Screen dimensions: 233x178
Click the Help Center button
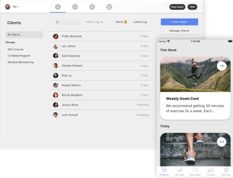tap(177, 7)
